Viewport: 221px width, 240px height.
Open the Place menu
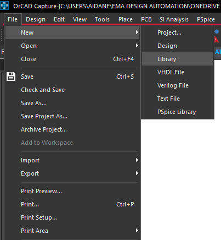coord(126,19)
